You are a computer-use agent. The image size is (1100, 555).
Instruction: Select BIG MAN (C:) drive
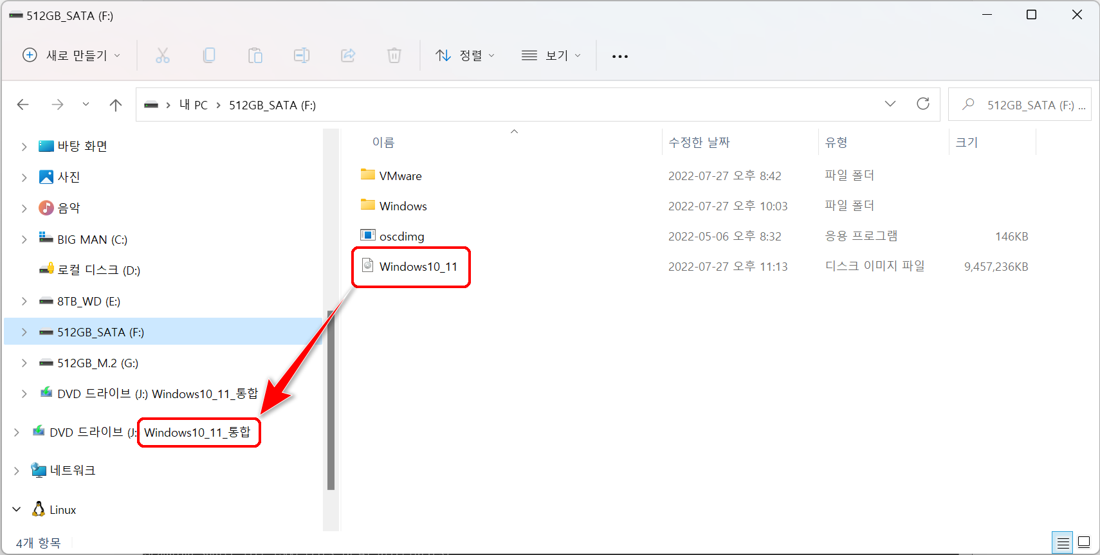(92, 239)
